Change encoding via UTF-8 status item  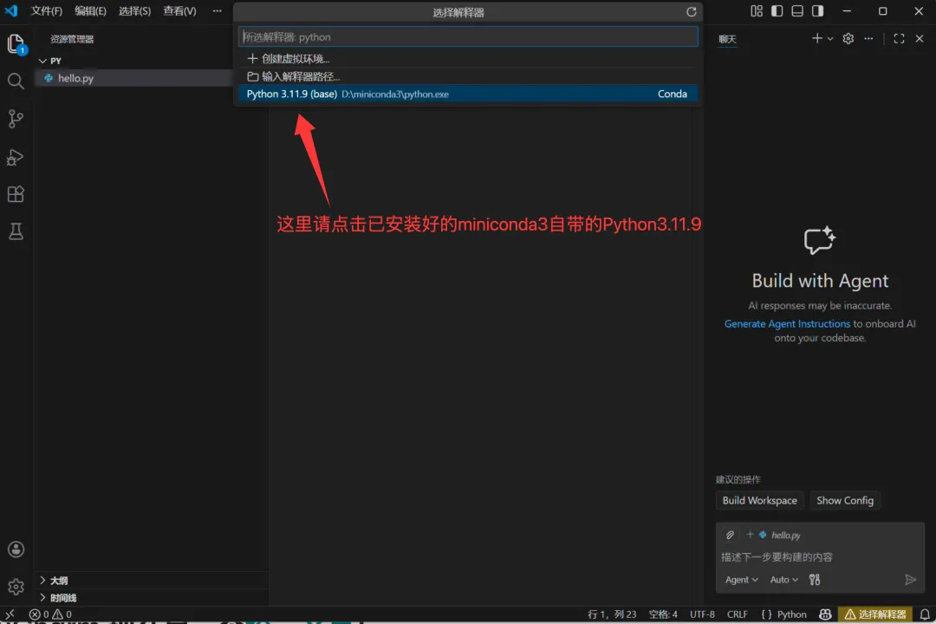[x=702, y=614]
